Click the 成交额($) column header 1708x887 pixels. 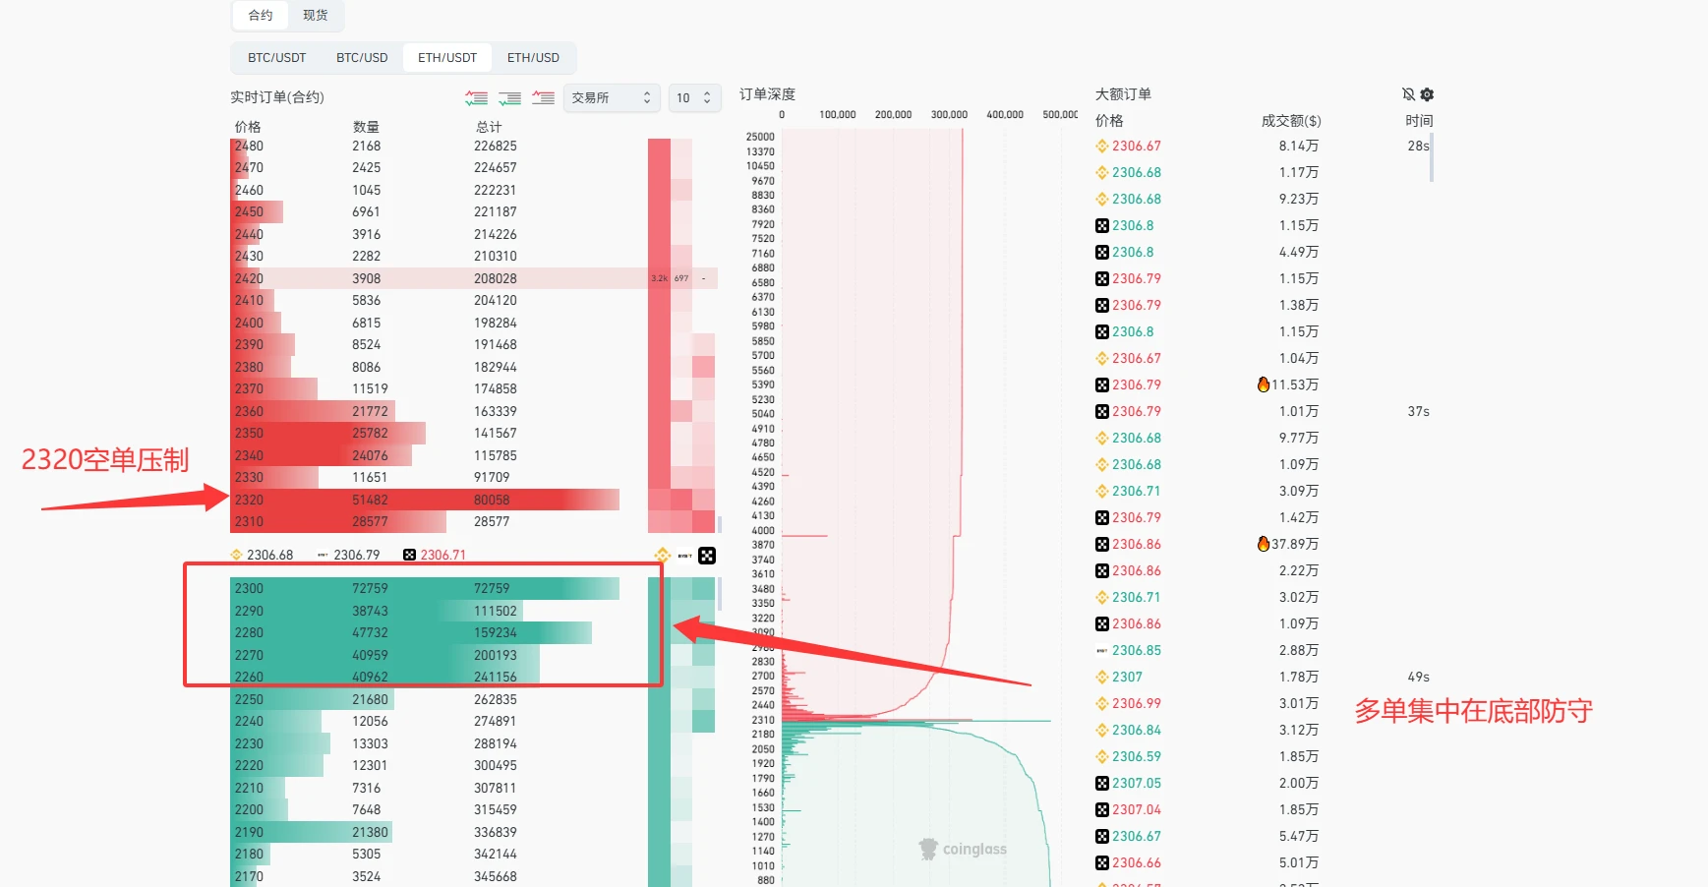coord(1291,121)
